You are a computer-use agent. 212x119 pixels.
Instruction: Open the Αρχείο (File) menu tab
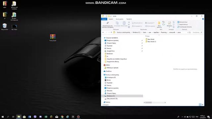[104, 19]
